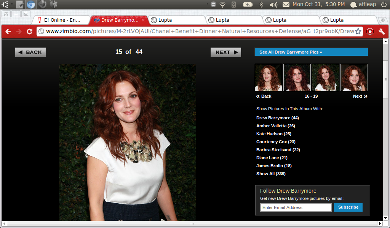Click the Subscribe button

(x=348, y=207)
